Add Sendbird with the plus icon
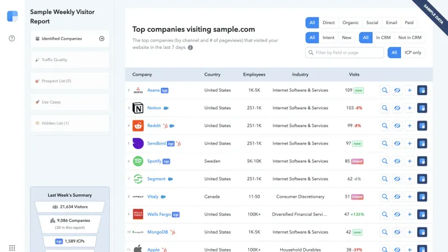Screen dimensions: 448x252 409,143
